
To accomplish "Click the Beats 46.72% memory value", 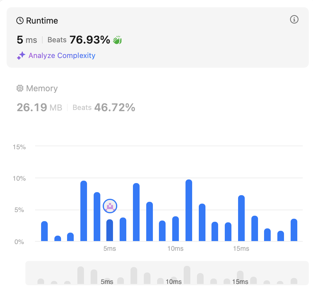I will (104, 107).
